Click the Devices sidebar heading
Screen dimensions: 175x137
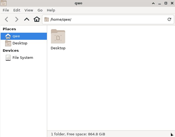(11, 50)
